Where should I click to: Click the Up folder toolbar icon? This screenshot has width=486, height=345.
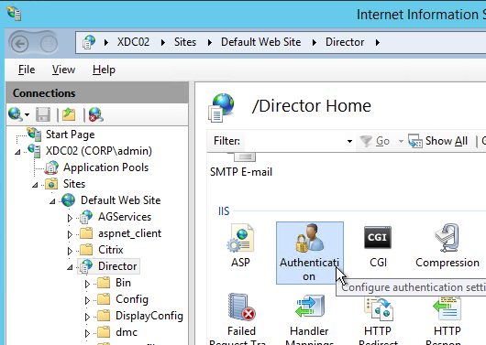69,114
